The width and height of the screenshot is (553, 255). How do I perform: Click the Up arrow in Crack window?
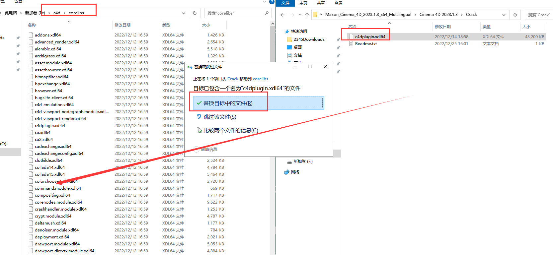coord(307,15)
